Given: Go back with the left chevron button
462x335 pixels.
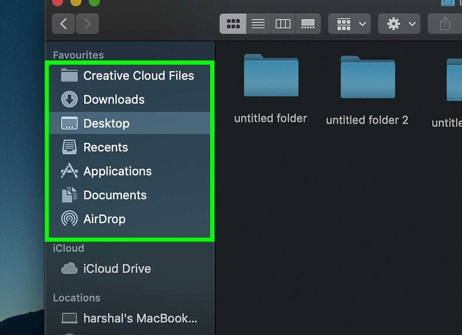Looking at the screenshot, I should coord(63,23).
